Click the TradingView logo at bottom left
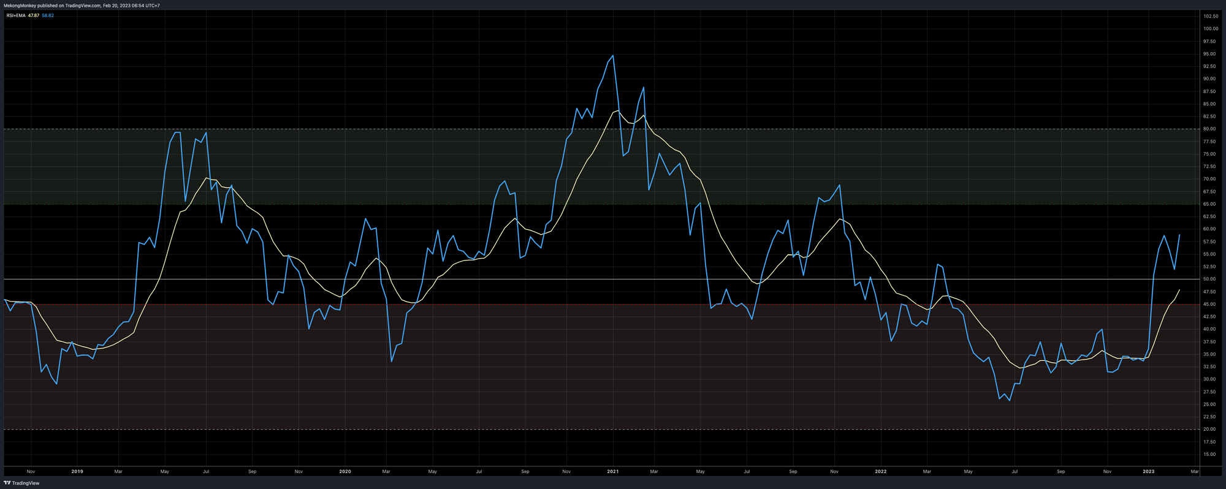 click(21, 483)
